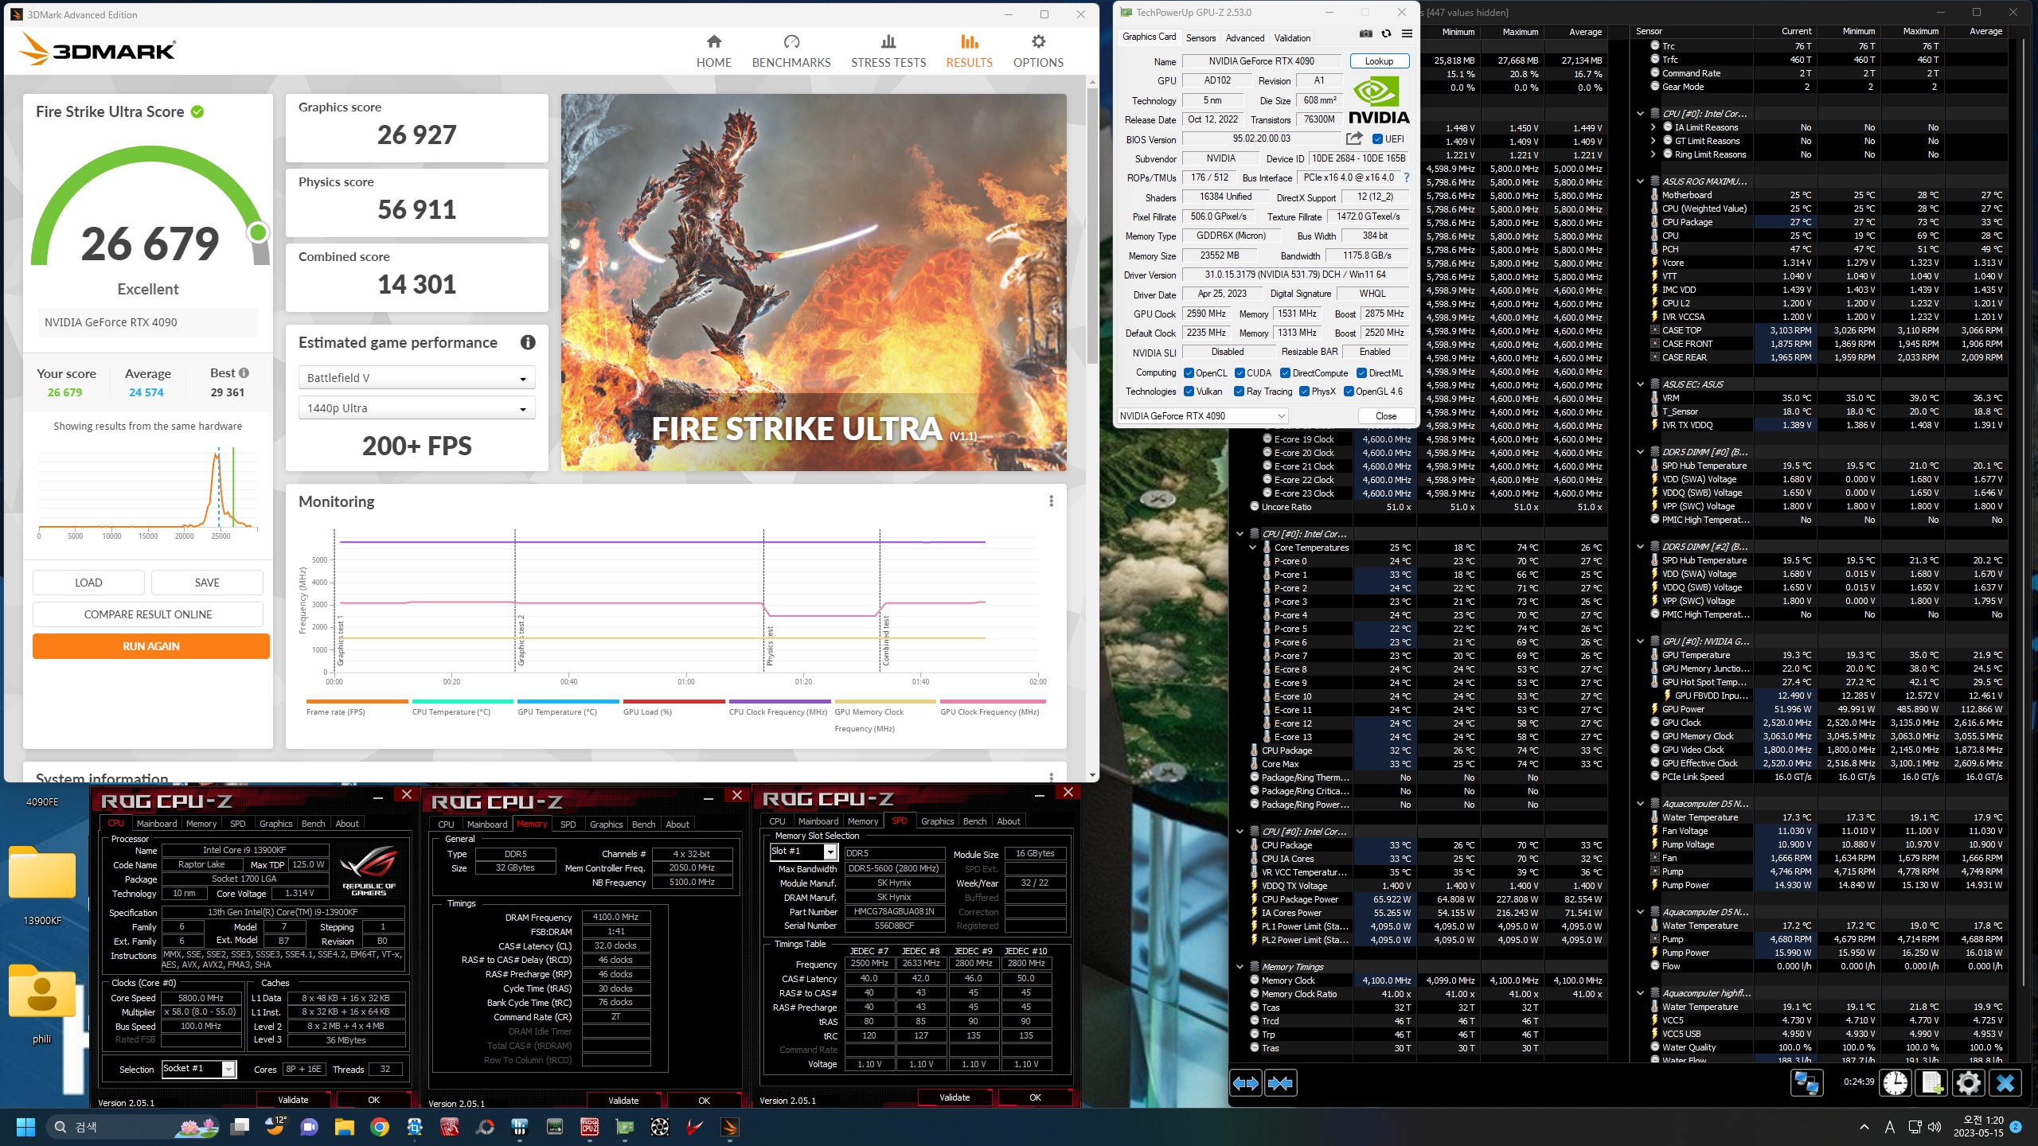
Task: Toggle the Vulkan checkbox in GPU-Z
Action: coord(1189,391)
